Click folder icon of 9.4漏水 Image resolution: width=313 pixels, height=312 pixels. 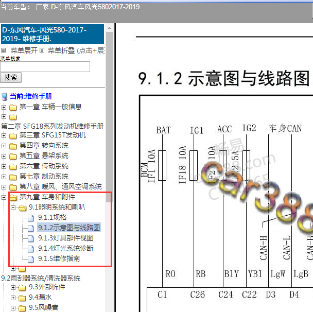point(22,299)
